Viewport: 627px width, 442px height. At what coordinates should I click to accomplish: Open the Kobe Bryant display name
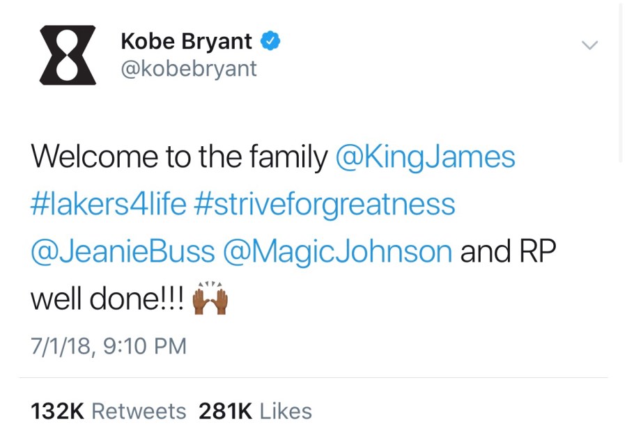click(x=186, y=41)
